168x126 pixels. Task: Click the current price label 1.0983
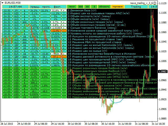tap(163, 72)
